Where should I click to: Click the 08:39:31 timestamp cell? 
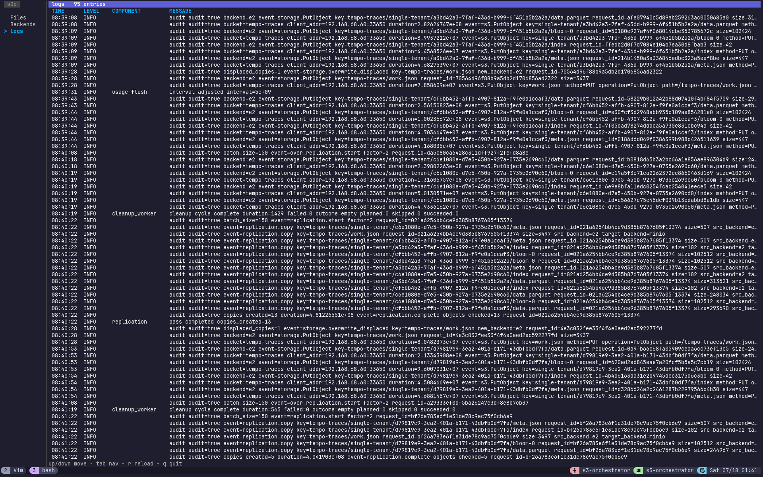[x=64, y=92]
